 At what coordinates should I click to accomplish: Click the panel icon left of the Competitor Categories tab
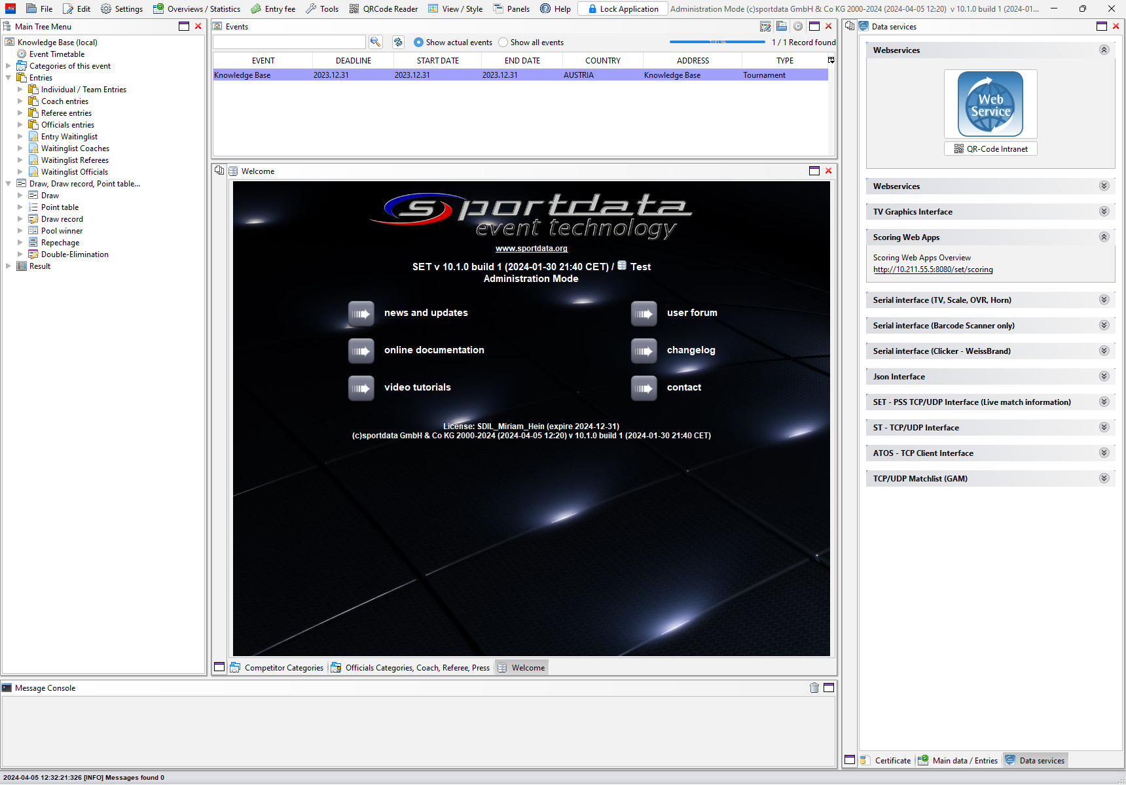[x=219, y=667]
